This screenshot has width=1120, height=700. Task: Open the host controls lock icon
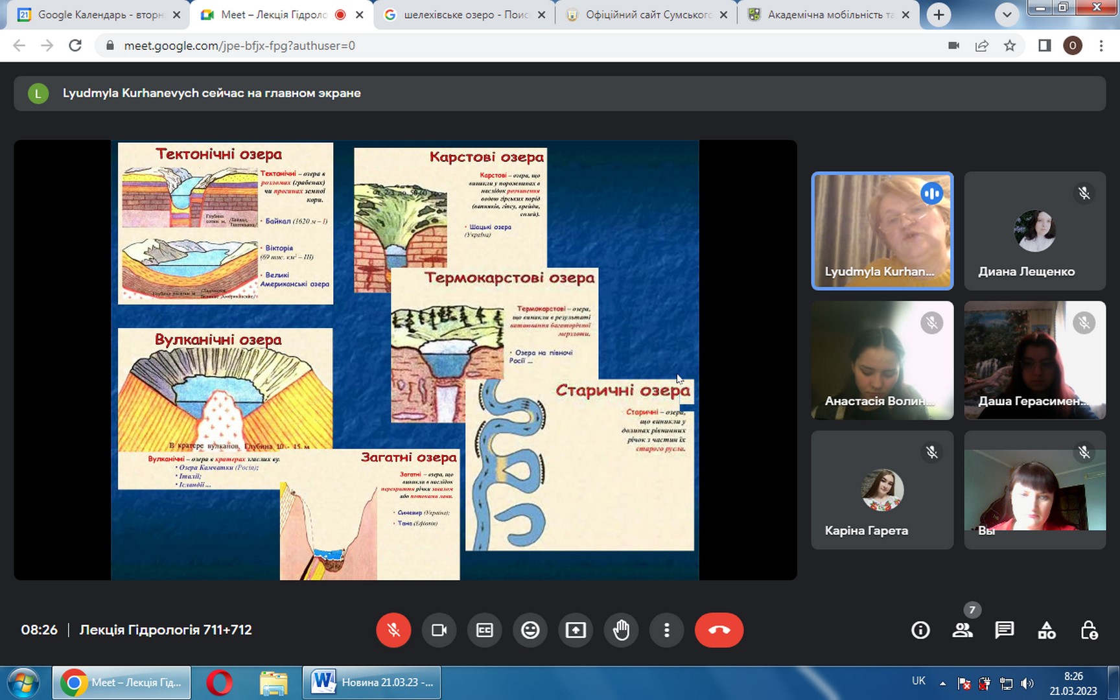[x=1089, y=630]
